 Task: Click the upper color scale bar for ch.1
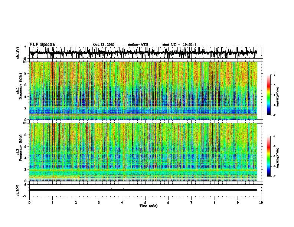tap(269, 95)
